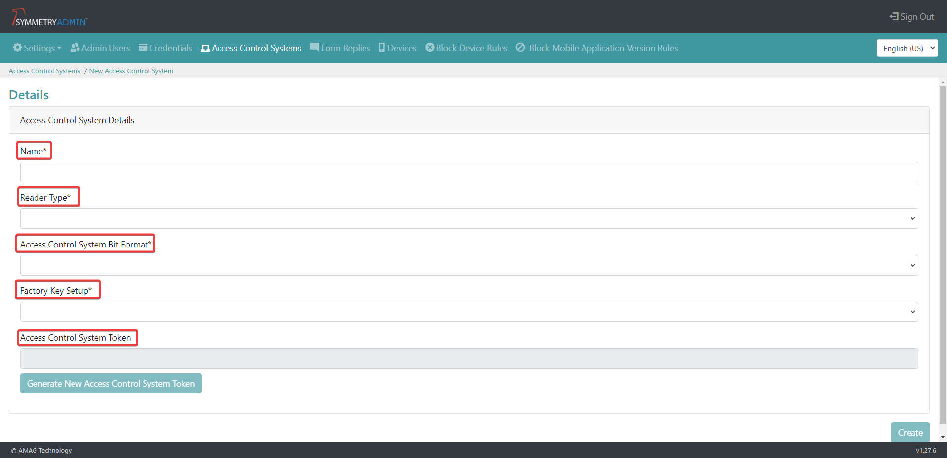Click the page vertical scrollbar
The height and width of the screenshot is (458, 947).
pos(943,255)
